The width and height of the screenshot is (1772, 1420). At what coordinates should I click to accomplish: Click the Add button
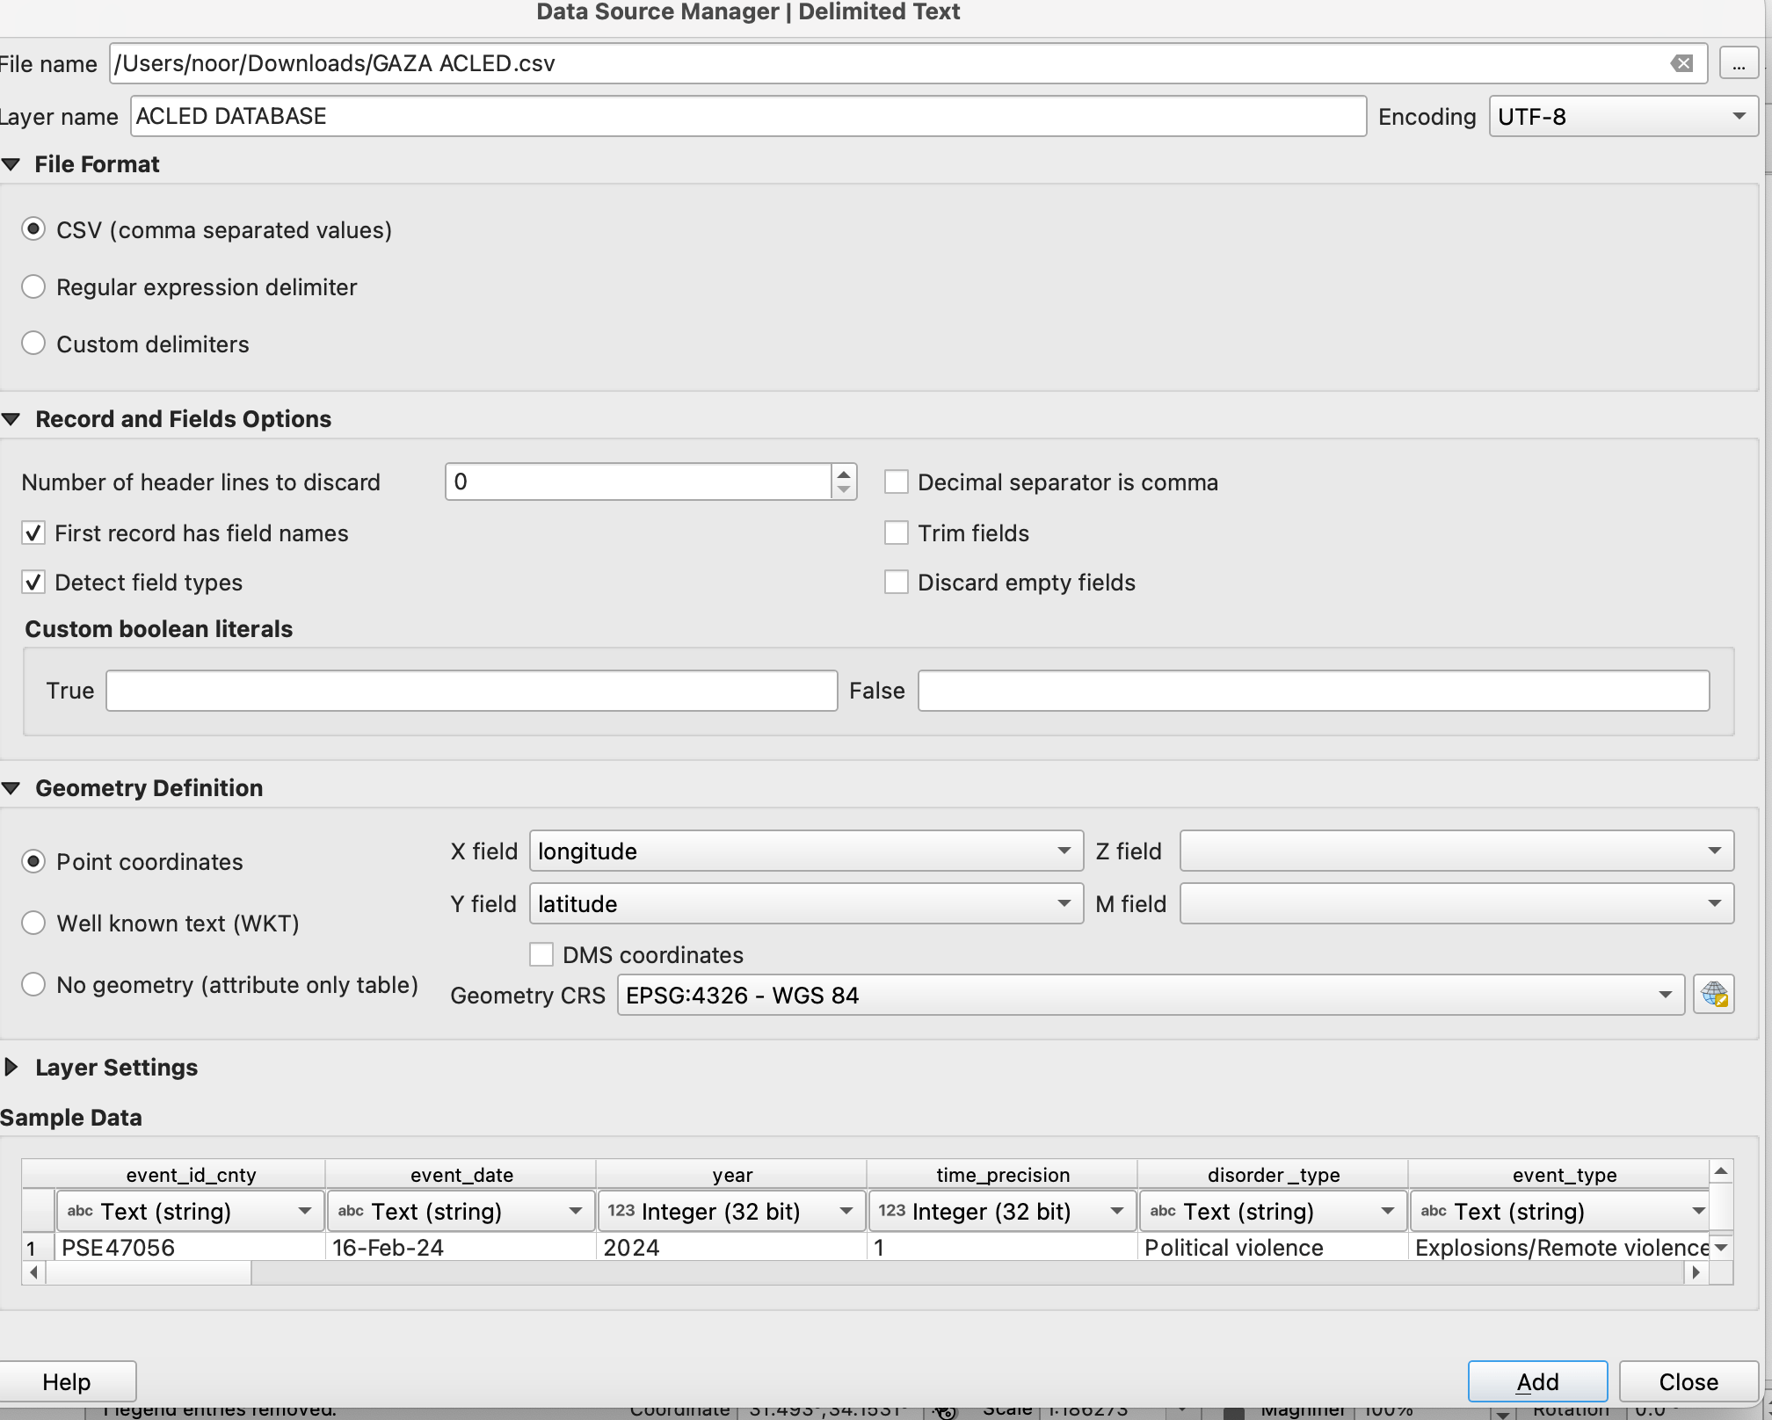1536,1381
